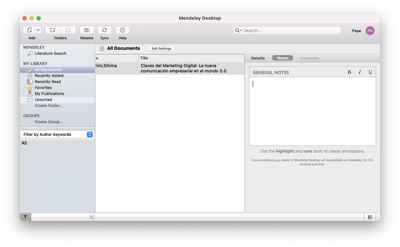
Task: Open the Help toolbar icon
Action: 122,30
